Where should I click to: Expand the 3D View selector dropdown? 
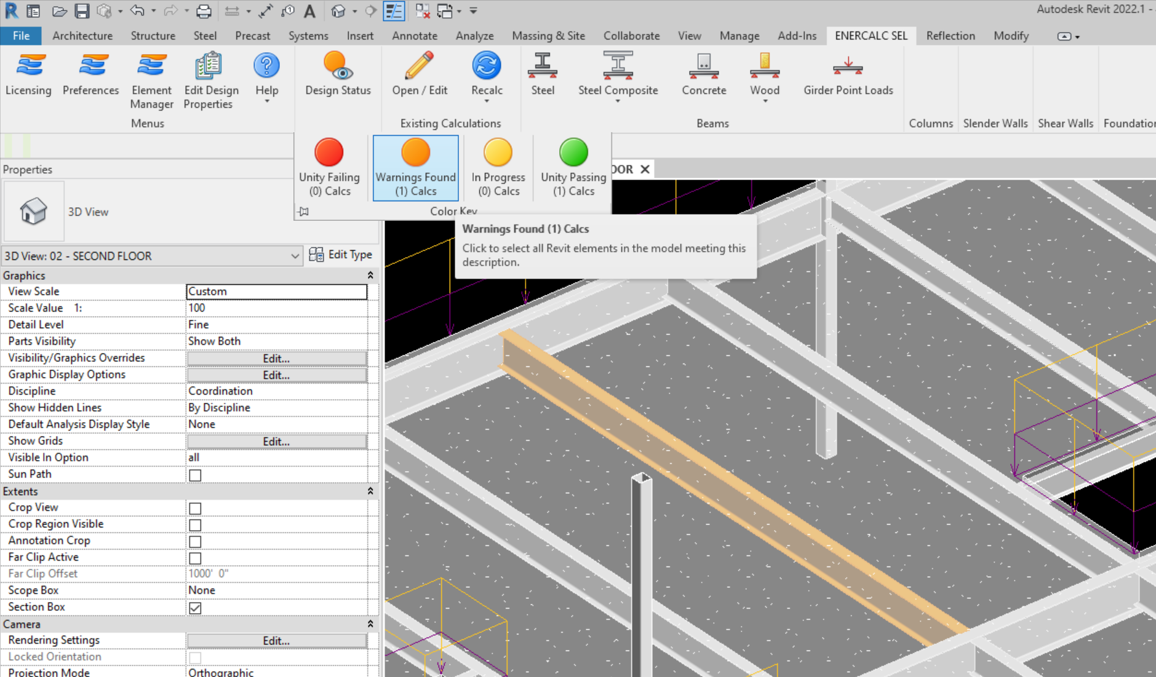295,256
